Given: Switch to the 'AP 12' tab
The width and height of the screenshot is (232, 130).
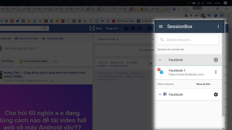Looking at the screenshot, I should point(16,9).
